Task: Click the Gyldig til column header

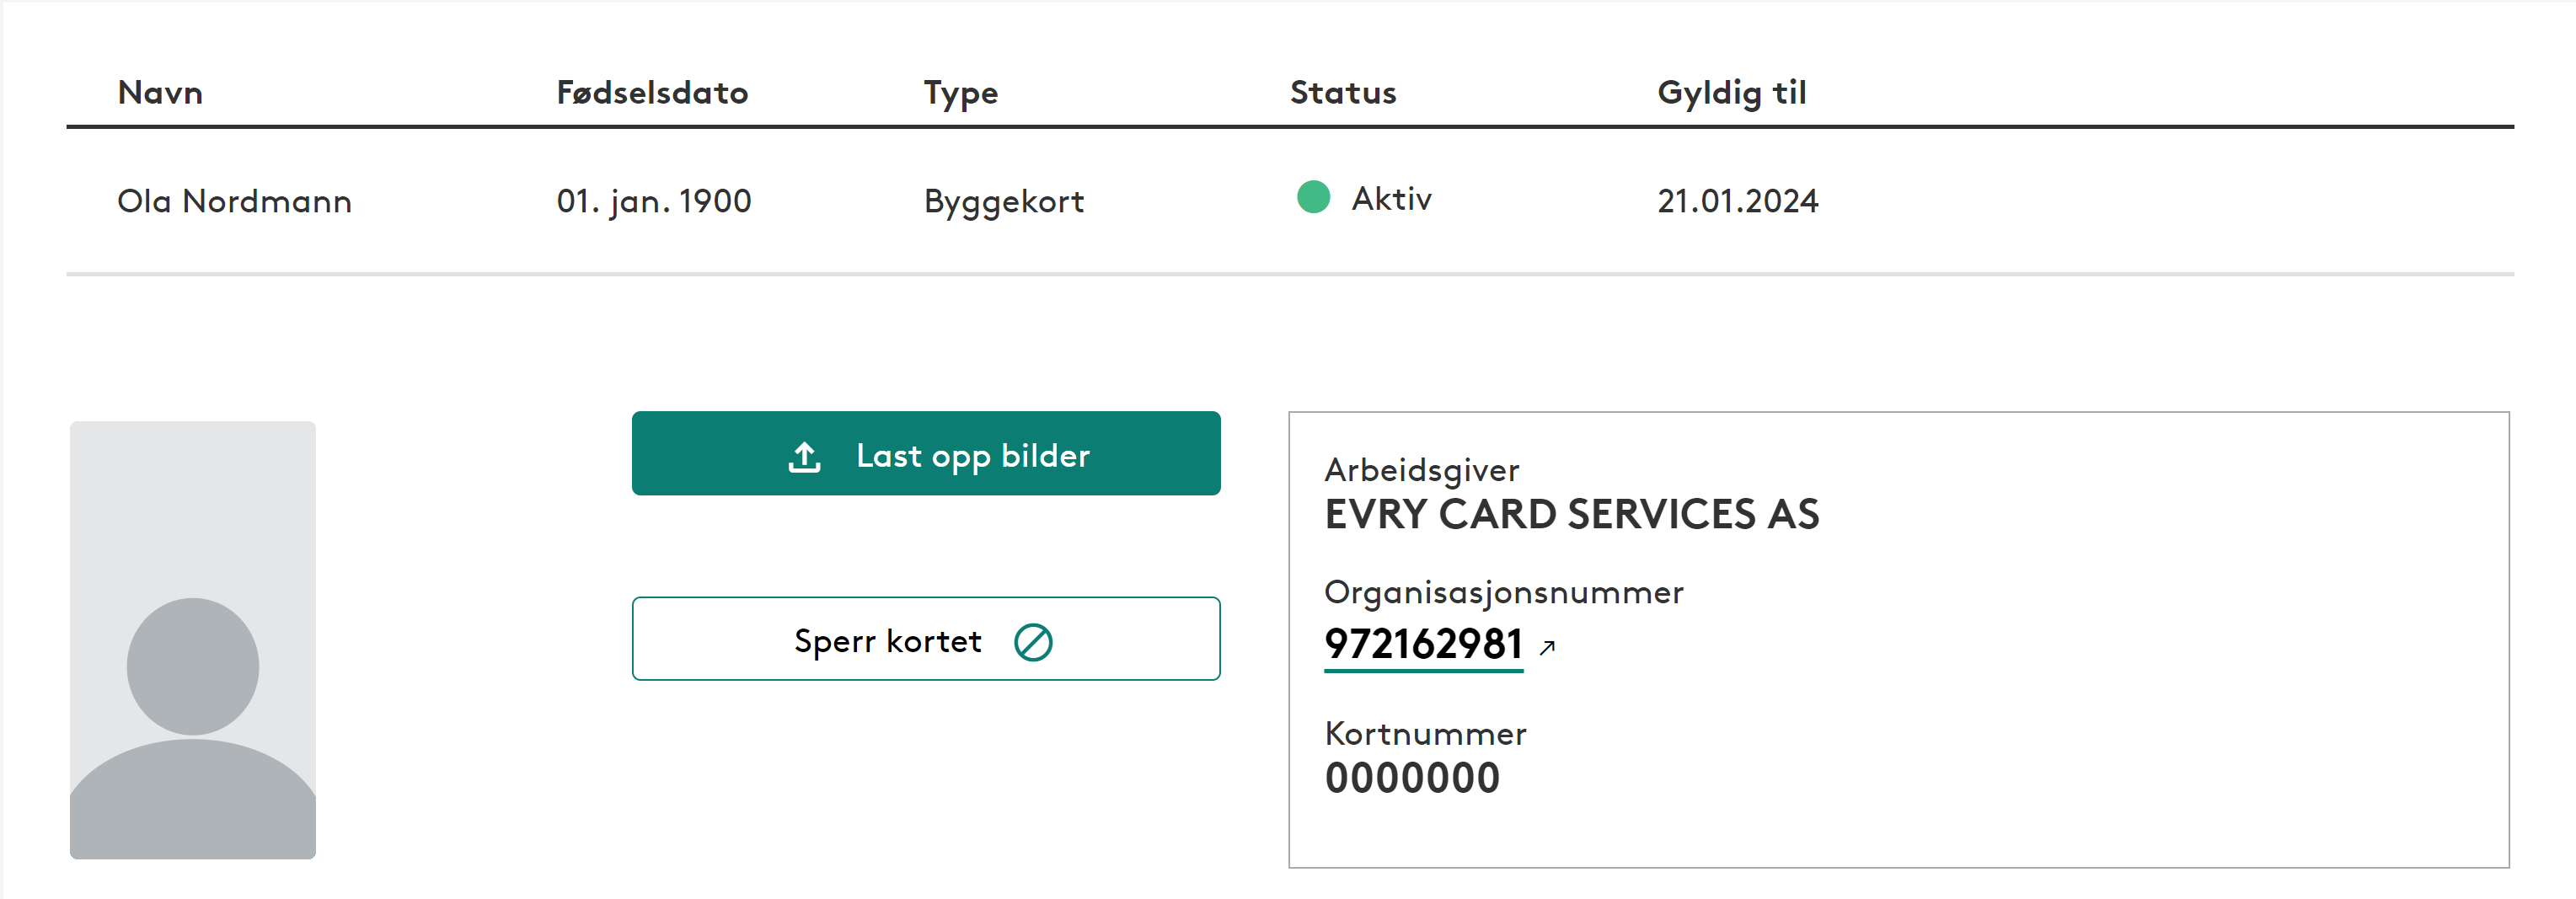Action: [1731, 93]
